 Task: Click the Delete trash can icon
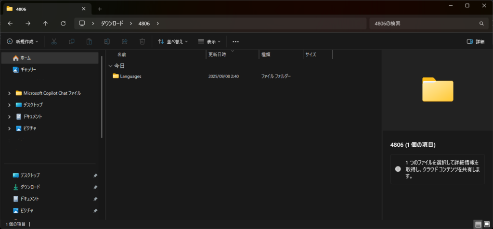[x=142, y=41]
